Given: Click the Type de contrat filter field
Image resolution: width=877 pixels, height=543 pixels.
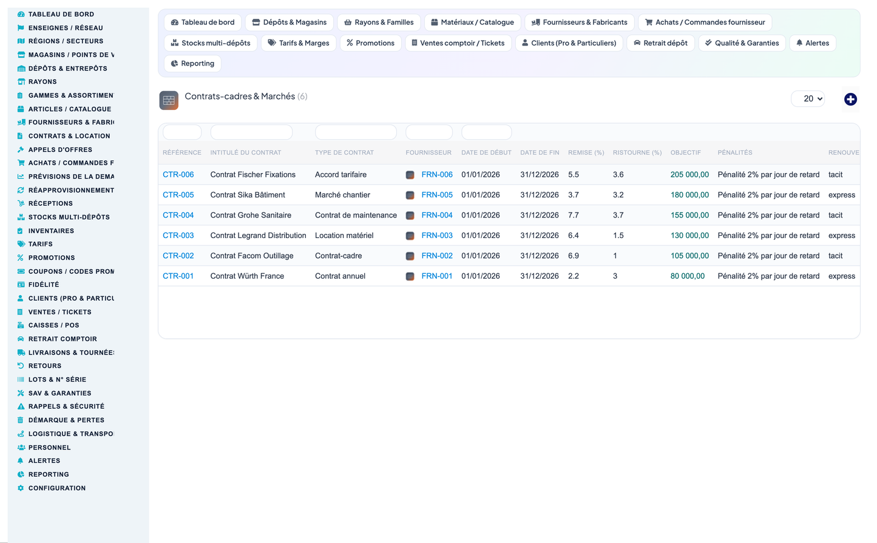Looking at the screenshot, I should pos(356,132).
